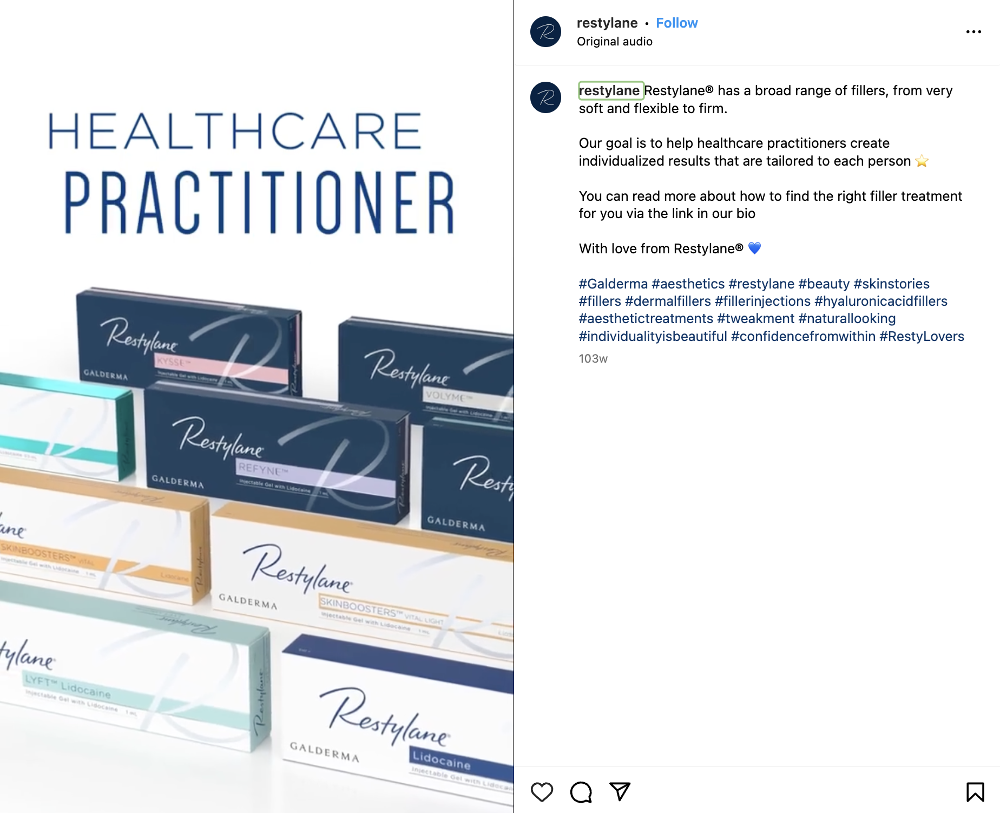Open the Original audio link

click(615, 42)
